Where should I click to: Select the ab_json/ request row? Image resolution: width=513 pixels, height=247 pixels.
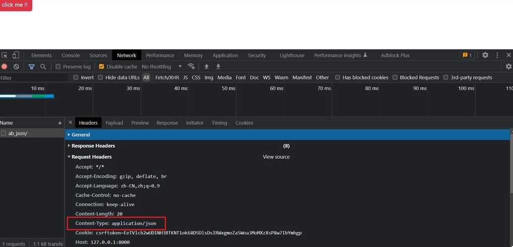pos(32,133)
